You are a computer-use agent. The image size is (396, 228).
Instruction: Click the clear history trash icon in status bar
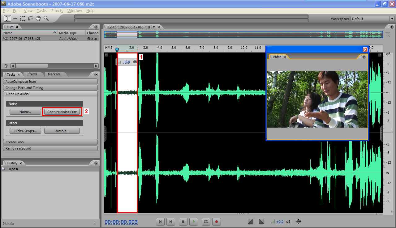(x=95, y=223)
